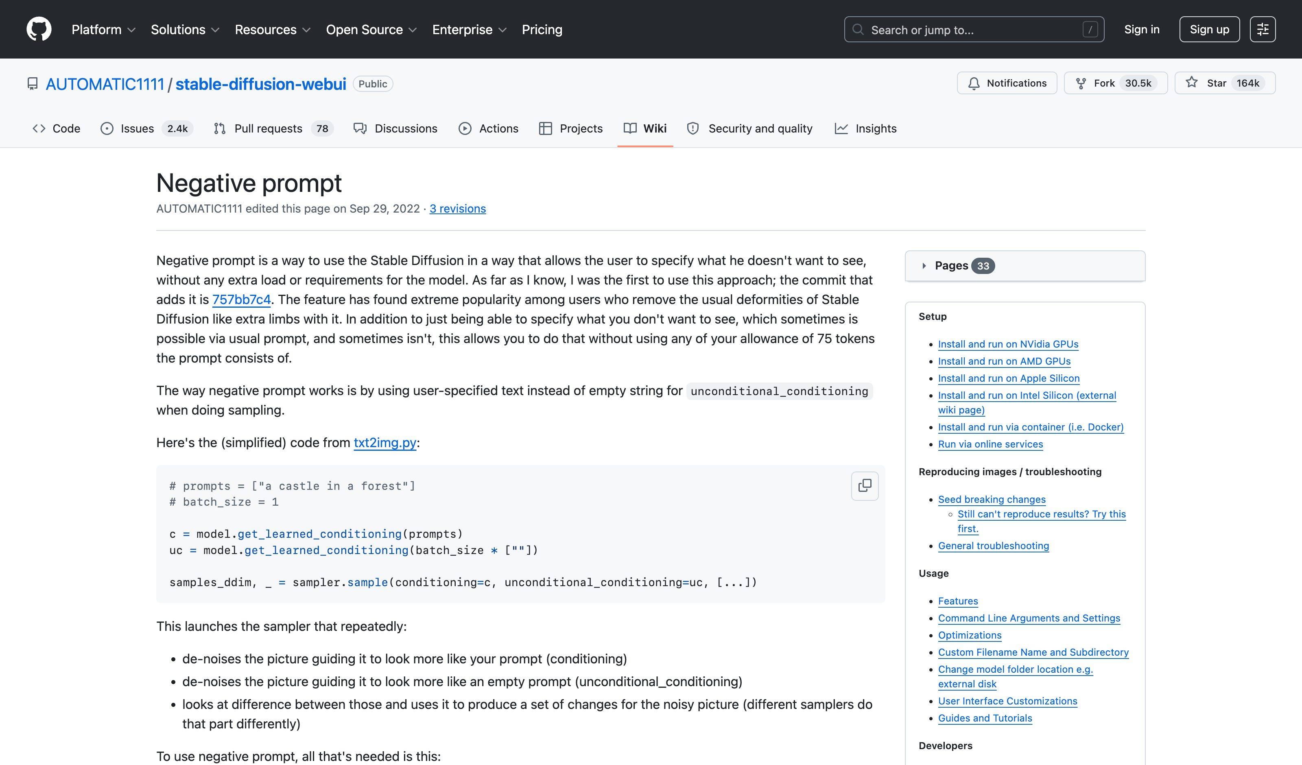Expand the Enterprise menu
The image size is (1302, 765).
tap(469, 29)
